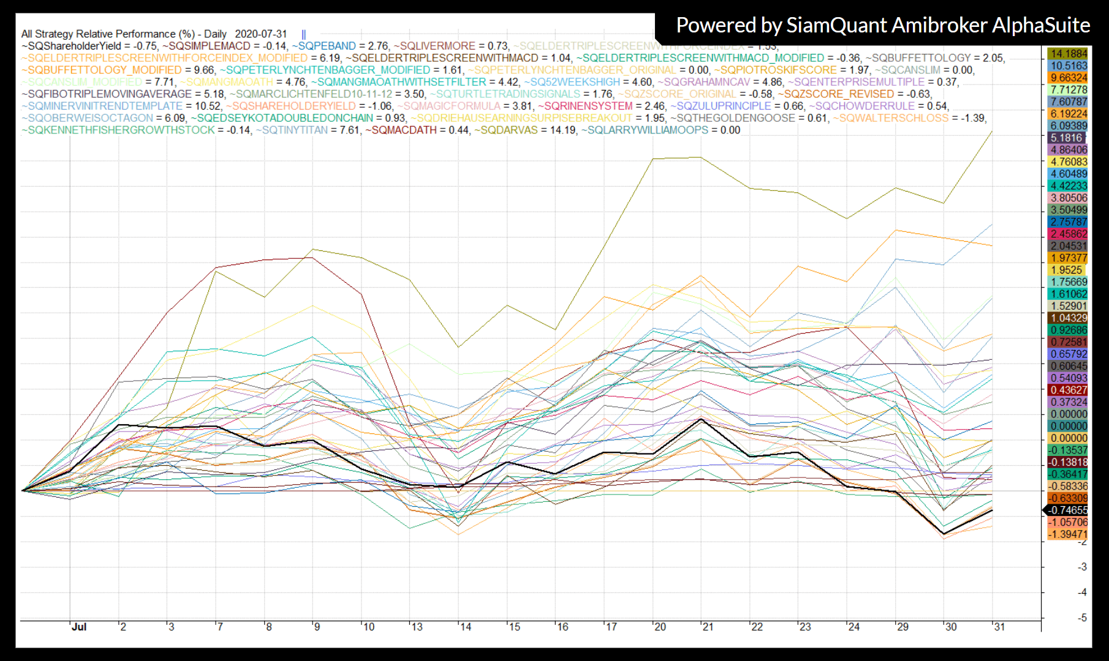Click the -5 tick on the y-axis
This screenshot has width=1109, height=661.
[x=1082, y=618]
